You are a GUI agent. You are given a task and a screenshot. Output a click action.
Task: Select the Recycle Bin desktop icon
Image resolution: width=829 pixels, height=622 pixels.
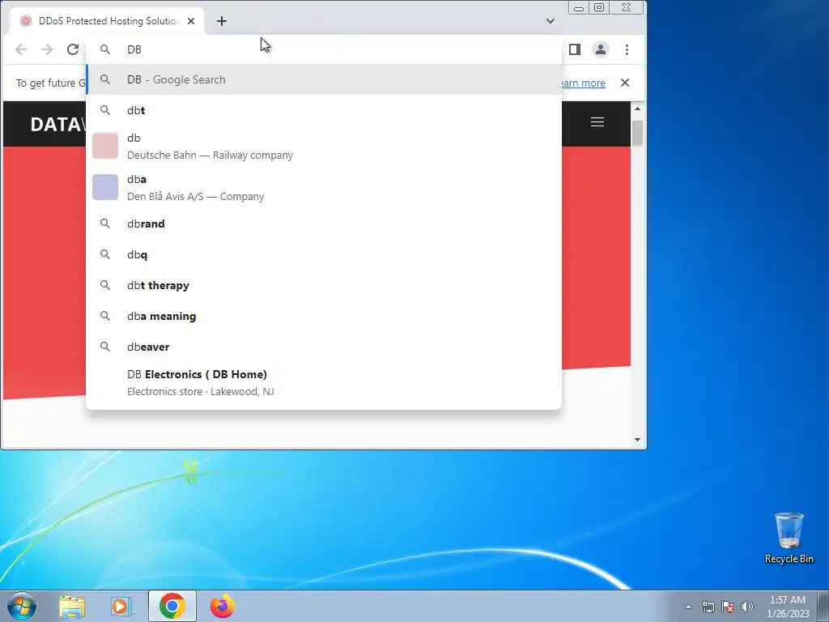click(x=789, y=538)
